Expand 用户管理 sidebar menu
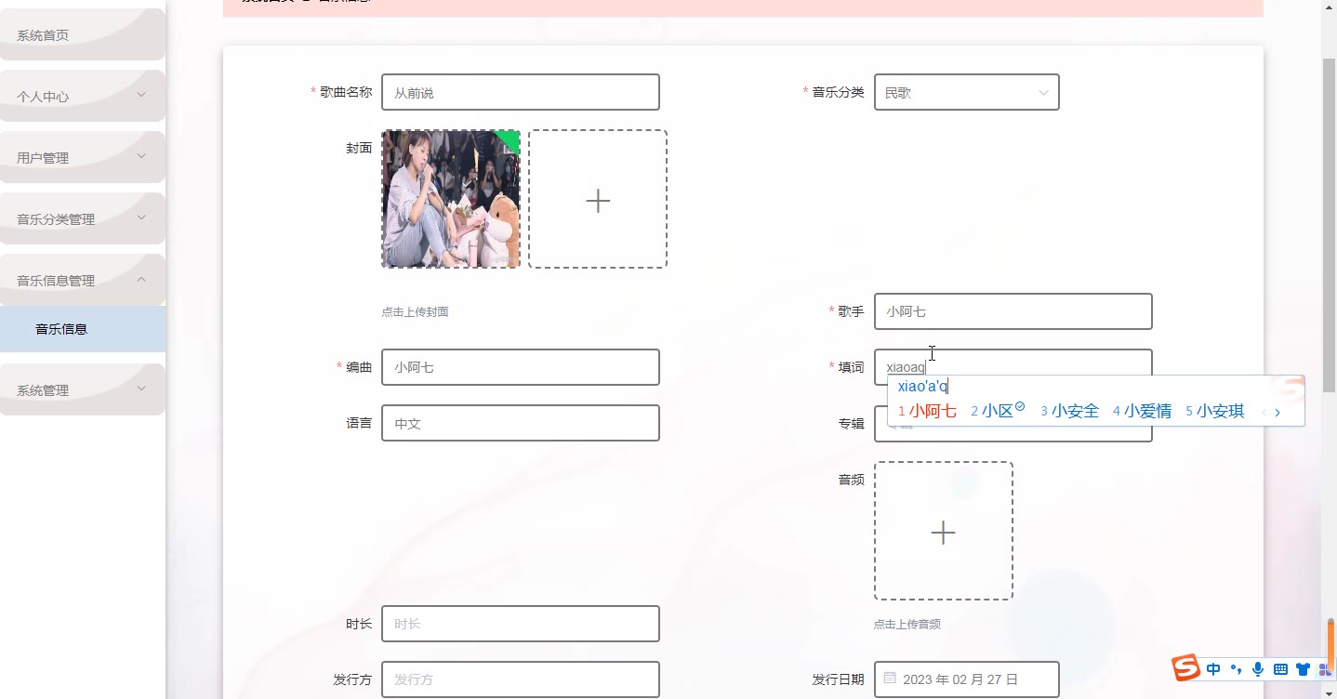 tap(83, 157)
